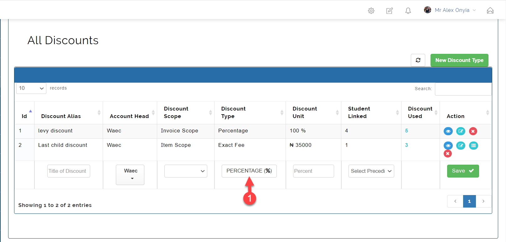The height and width of the screenshot is (242, 506).
Task: Sort by the Discount Type column
Action: tap(250, 113)
